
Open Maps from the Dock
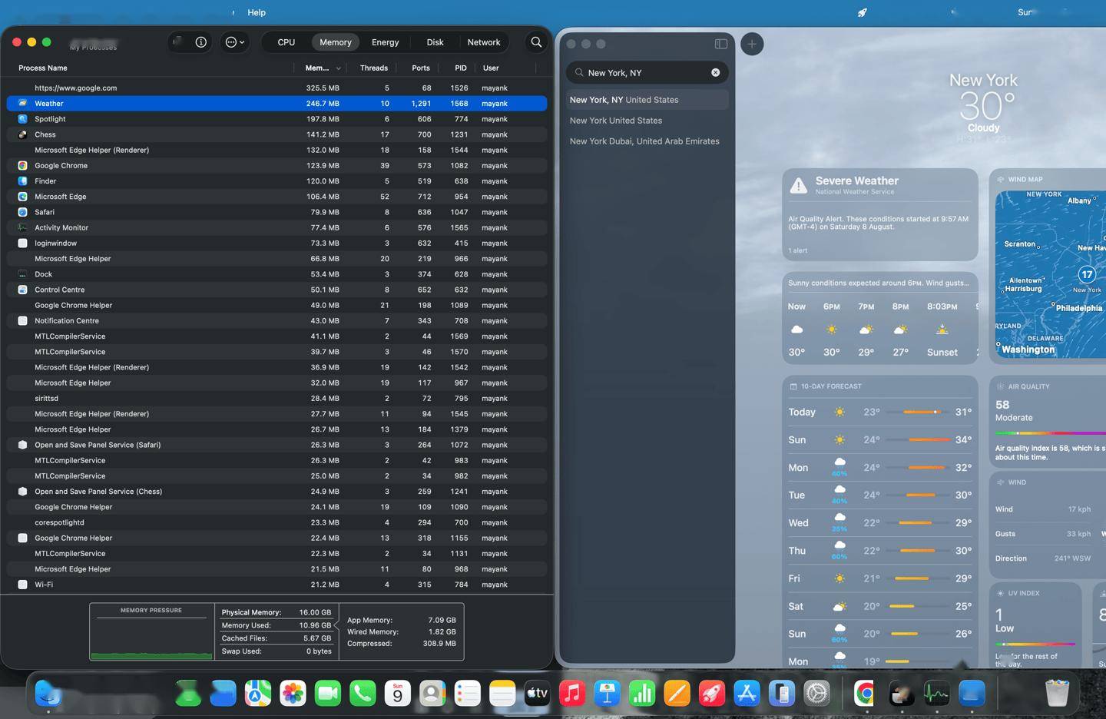258,693
